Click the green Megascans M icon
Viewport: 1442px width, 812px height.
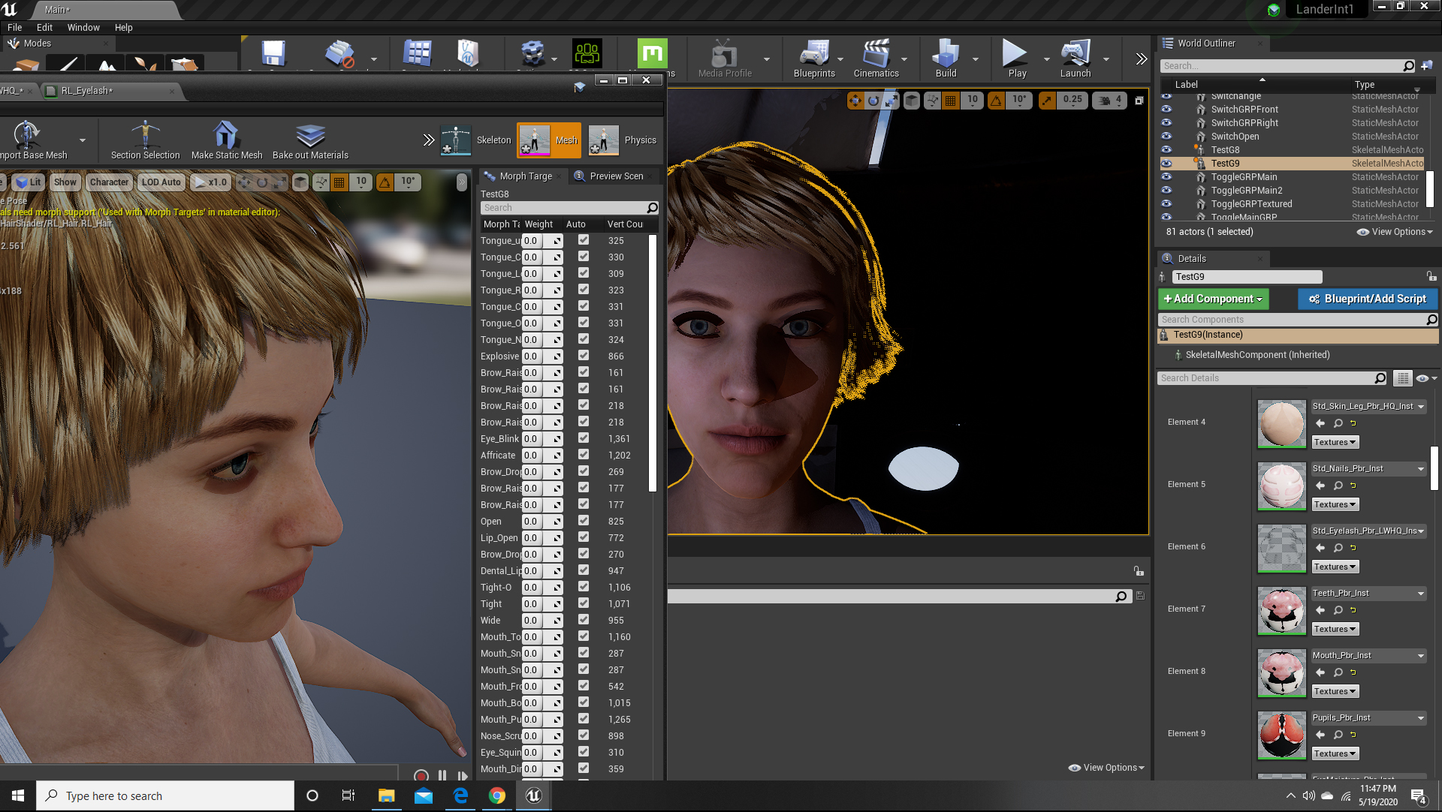pos(652,54)
